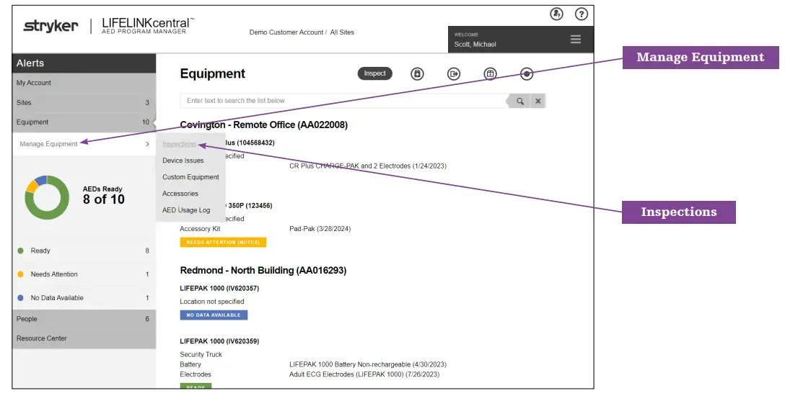Choose Device Issues from the submenu

pyautogui.click(x=183, y=161)
